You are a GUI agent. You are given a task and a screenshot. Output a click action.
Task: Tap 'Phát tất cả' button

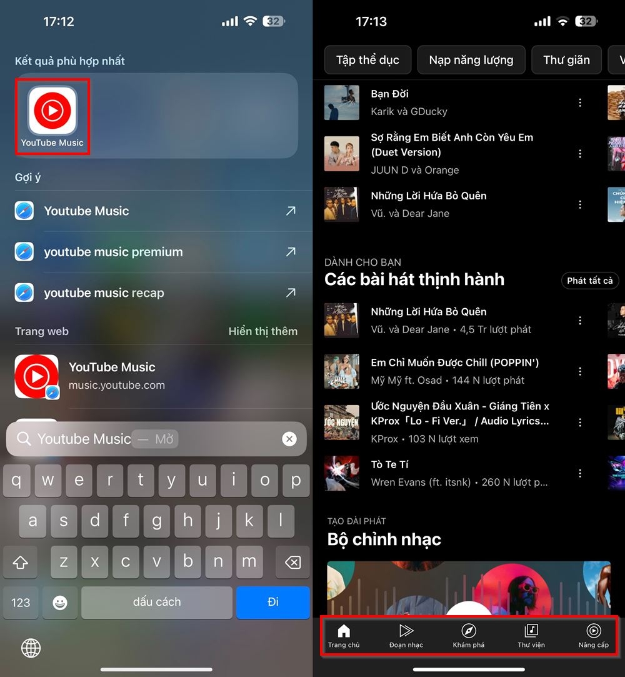click(589, 281)
